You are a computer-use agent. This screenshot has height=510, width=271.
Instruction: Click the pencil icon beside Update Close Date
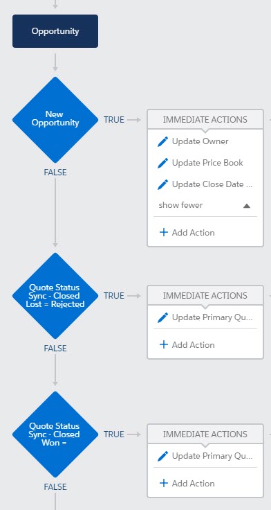coord(163,184)
